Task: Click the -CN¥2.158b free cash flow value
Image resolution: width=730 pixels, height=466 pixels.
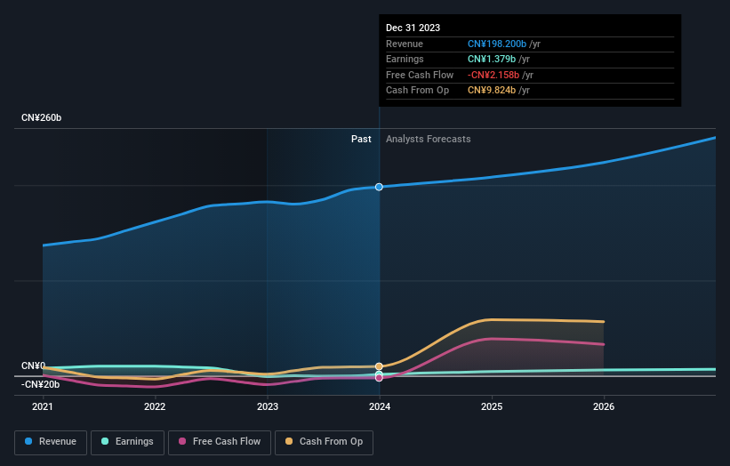Action: pos(493,75)
